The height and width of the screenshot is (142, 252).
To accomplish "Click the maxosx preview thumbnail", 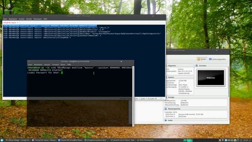I will point(211,78).
